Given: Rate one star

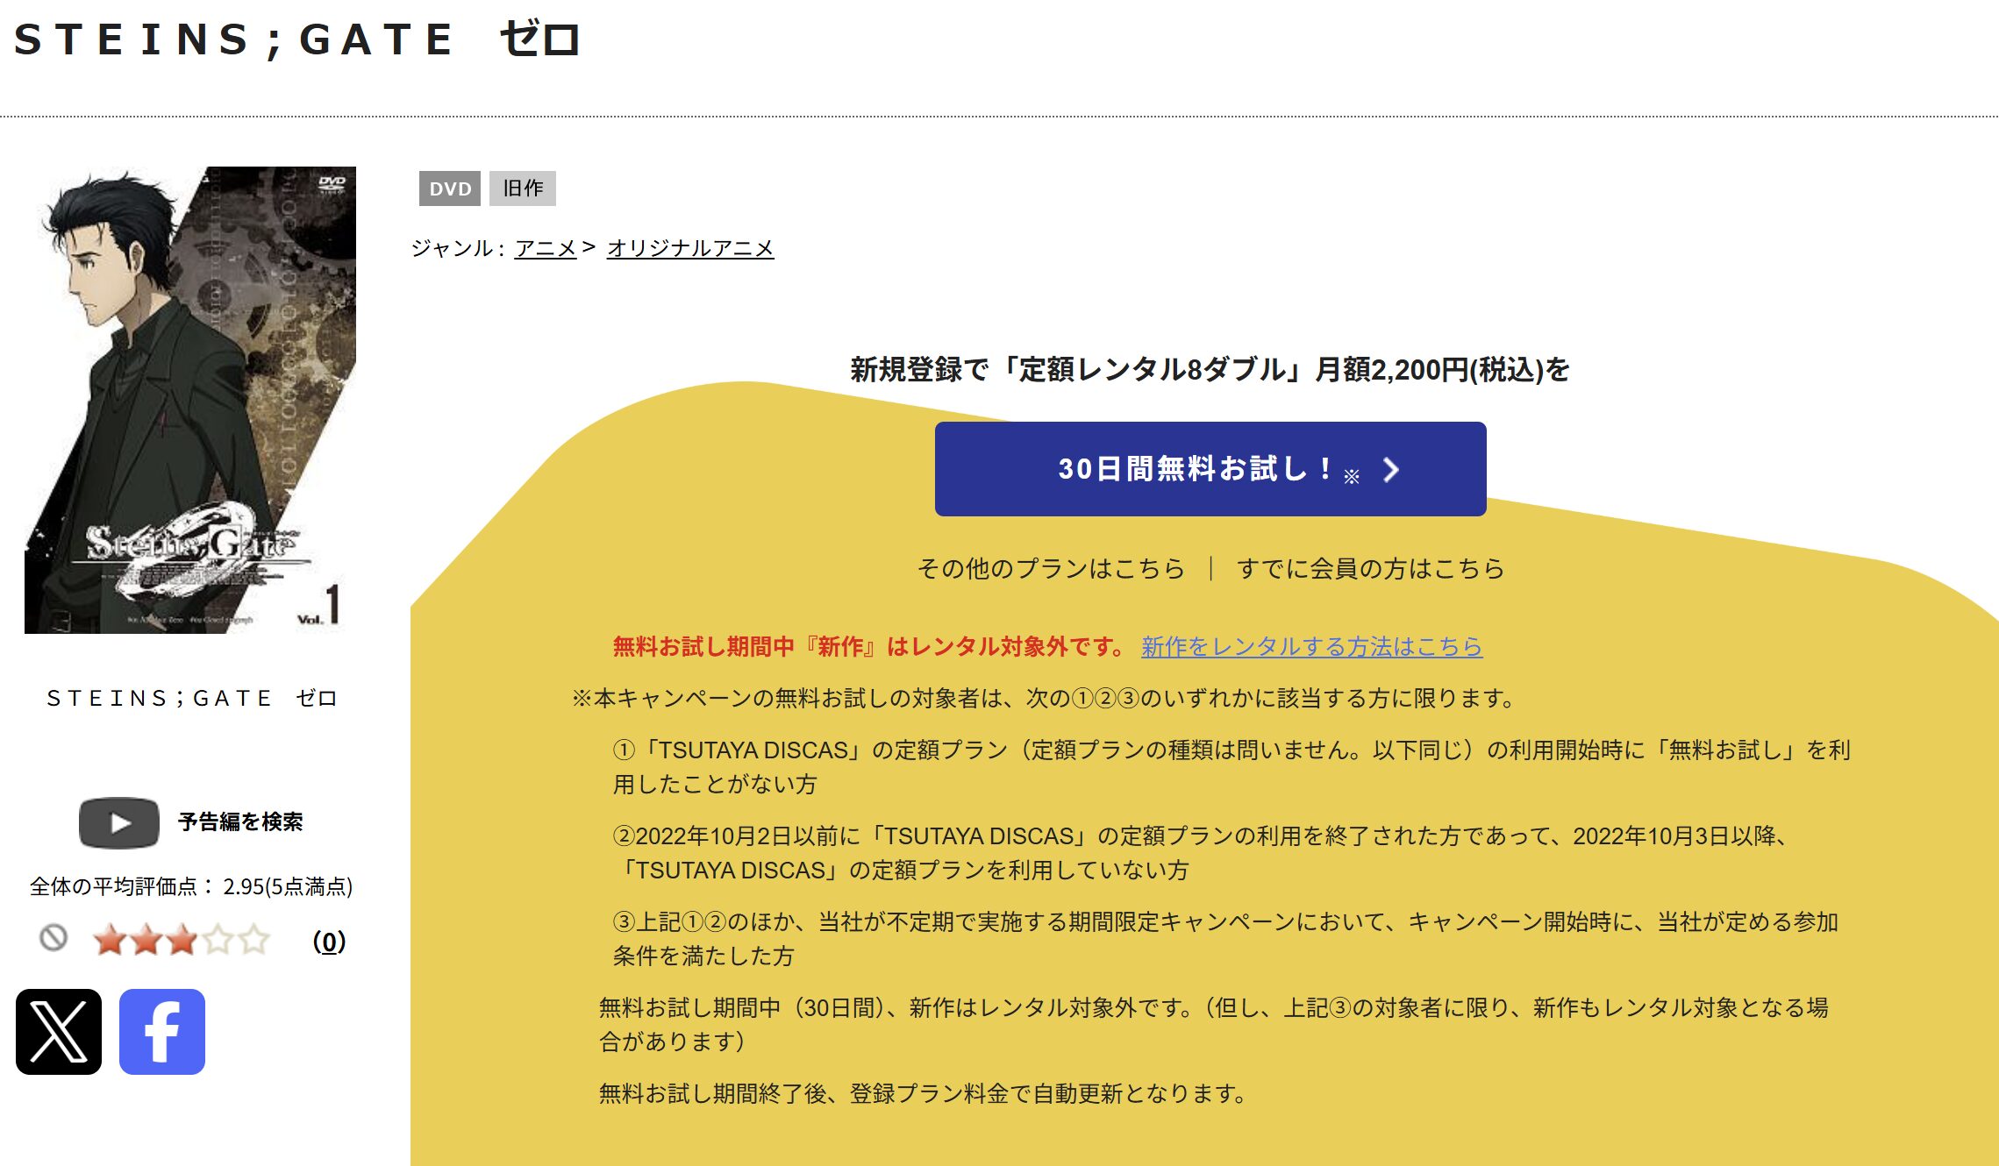Looking at the screenshot, I should (x=110, y=940).
